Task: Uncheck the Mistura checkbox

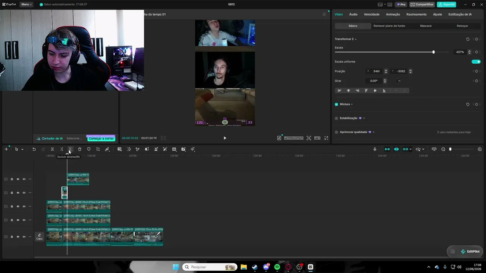Action: point(336,104)
